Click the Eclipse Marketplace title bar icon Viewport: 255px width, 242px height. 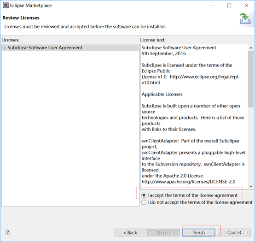click(x=6, y=6)
